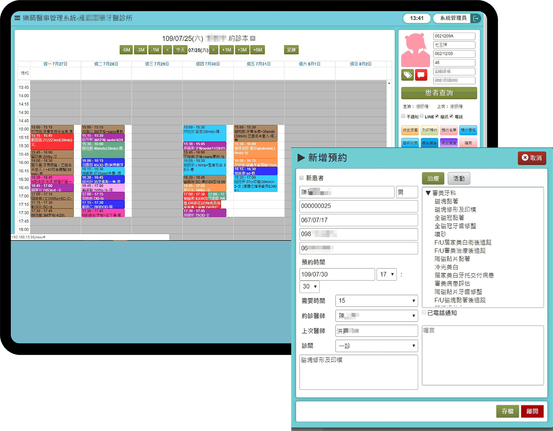Screen dimensions: 553x431
Task: Go to previous day with the < arrow
Action: coord(167,50)
